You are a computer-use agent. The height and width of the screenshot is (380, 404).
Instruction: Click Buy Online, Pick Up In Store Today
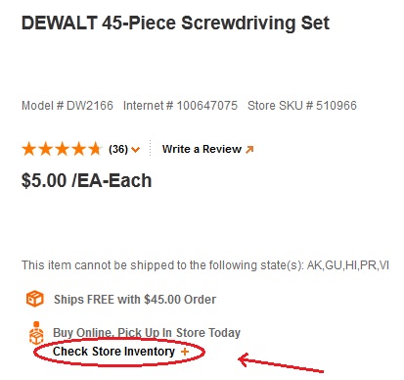[147, 333]
